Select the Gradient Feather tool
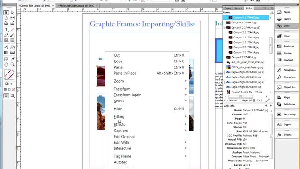 13,52
